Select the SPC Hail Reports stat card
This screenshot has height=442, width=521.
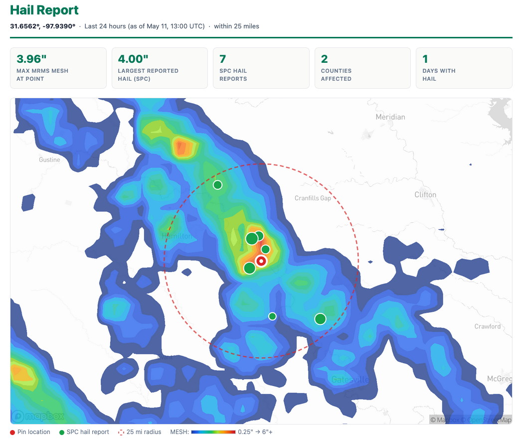tap(261, 68)
